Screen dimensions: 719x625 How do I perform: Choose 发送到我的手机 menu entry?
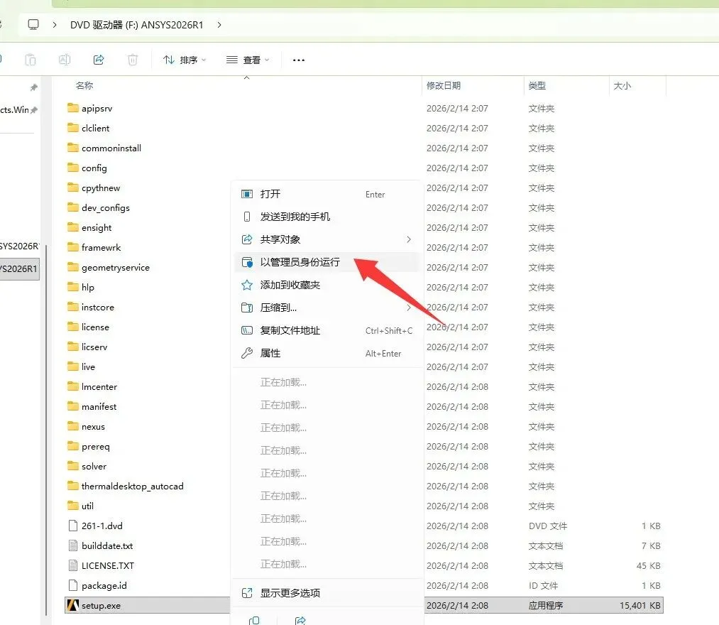pos(327,217)
